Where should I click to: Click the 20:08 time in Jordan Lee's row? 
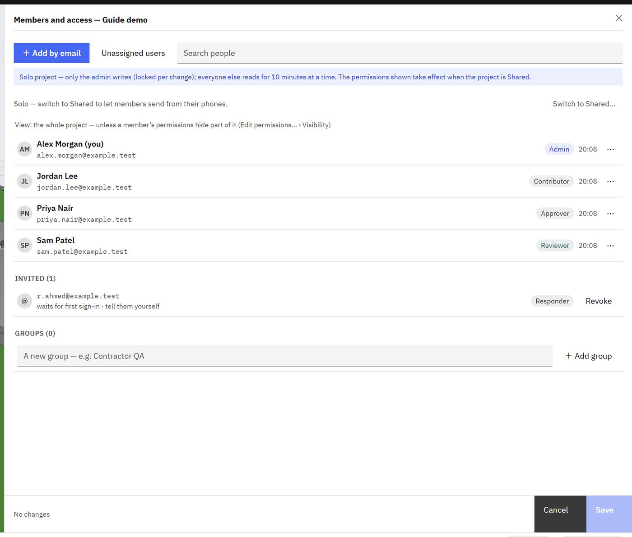click(588, 181)
